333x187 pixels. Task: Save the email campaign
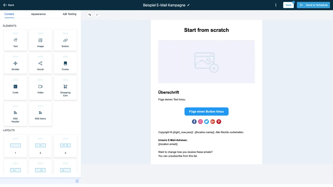click(x=288, y=5)
